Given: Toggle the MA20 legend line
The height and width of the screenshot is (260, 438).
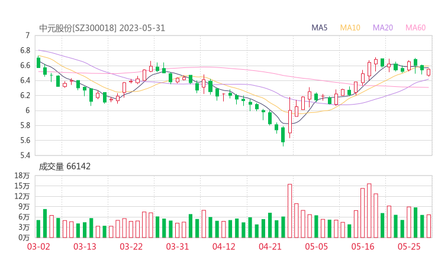Looking at the screenshot, I should 383,28.
